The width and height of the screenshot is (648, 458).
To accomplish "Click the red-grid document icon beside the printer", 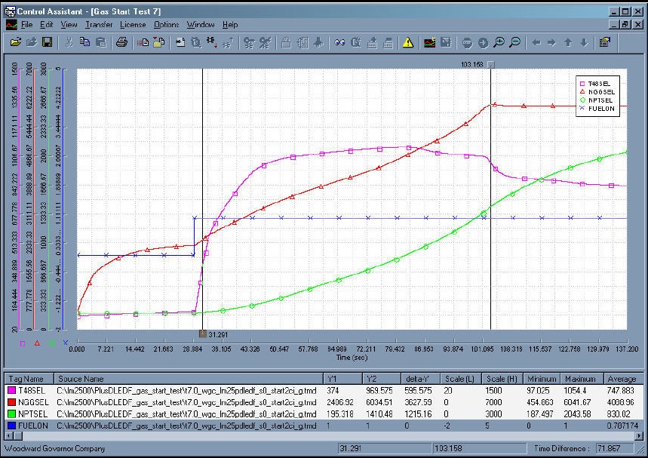I will coord(143,42).
